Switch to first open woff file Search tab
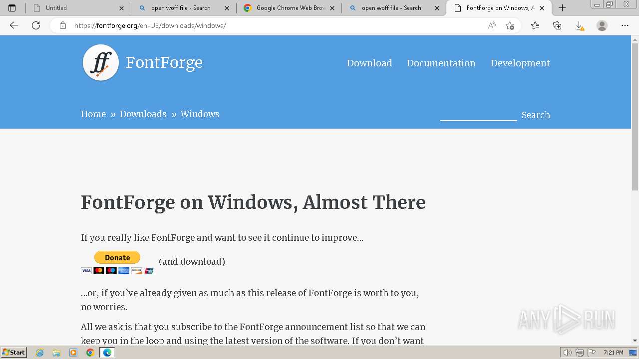The image size is (639, 359). tap(184, 8)
